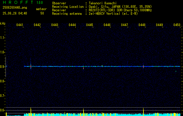The width and height of the screenshot is (183, 116).
Task: Click the version number 1.0.0
Action: pos(40,3)
